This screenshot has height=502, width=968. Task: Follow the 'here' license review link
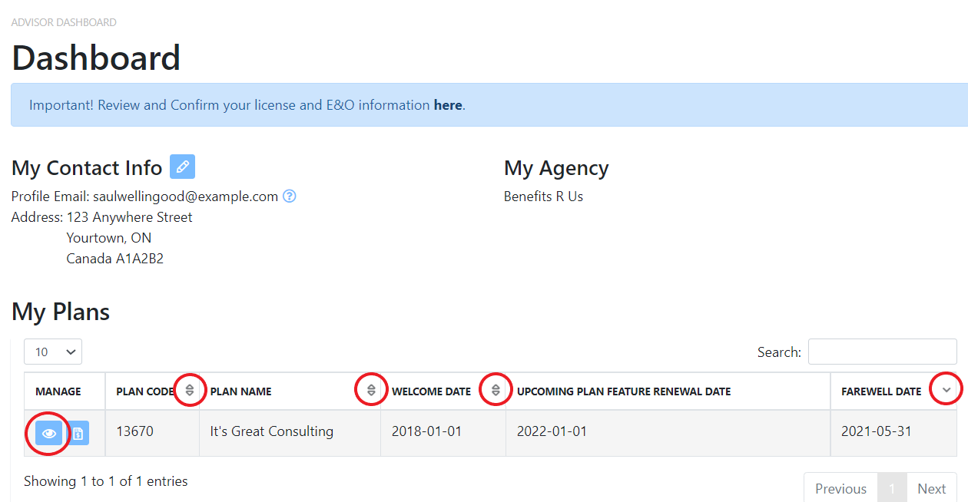[448, 105]
